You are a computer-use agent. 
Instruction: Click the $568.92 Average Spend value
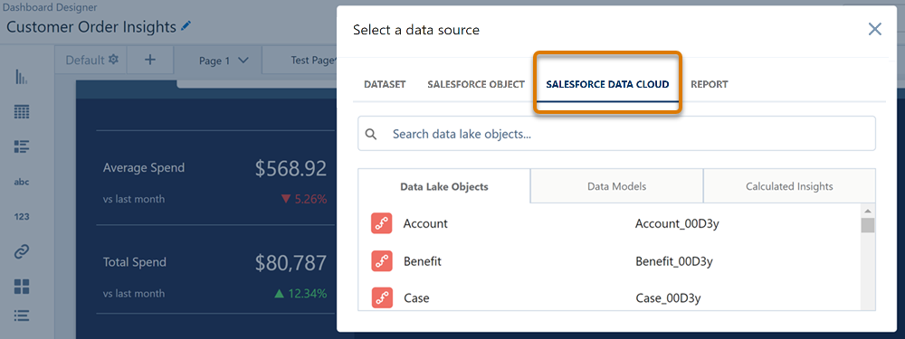(x=291, y=168)
